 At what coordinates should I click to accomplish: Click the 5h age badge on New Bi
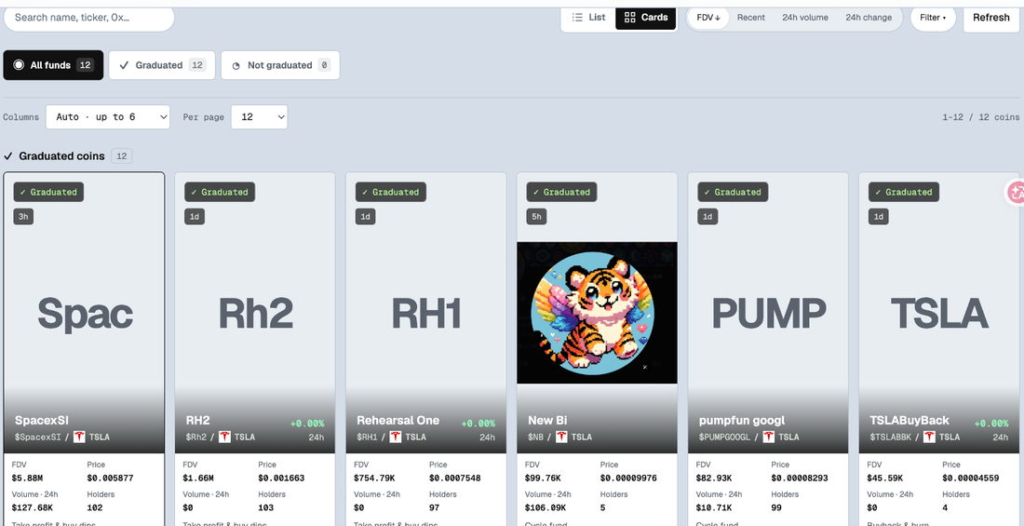537,217
